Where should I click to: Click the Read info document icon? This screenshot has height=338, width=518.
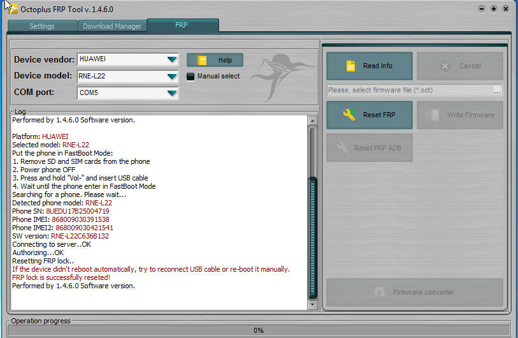[350, 66]
